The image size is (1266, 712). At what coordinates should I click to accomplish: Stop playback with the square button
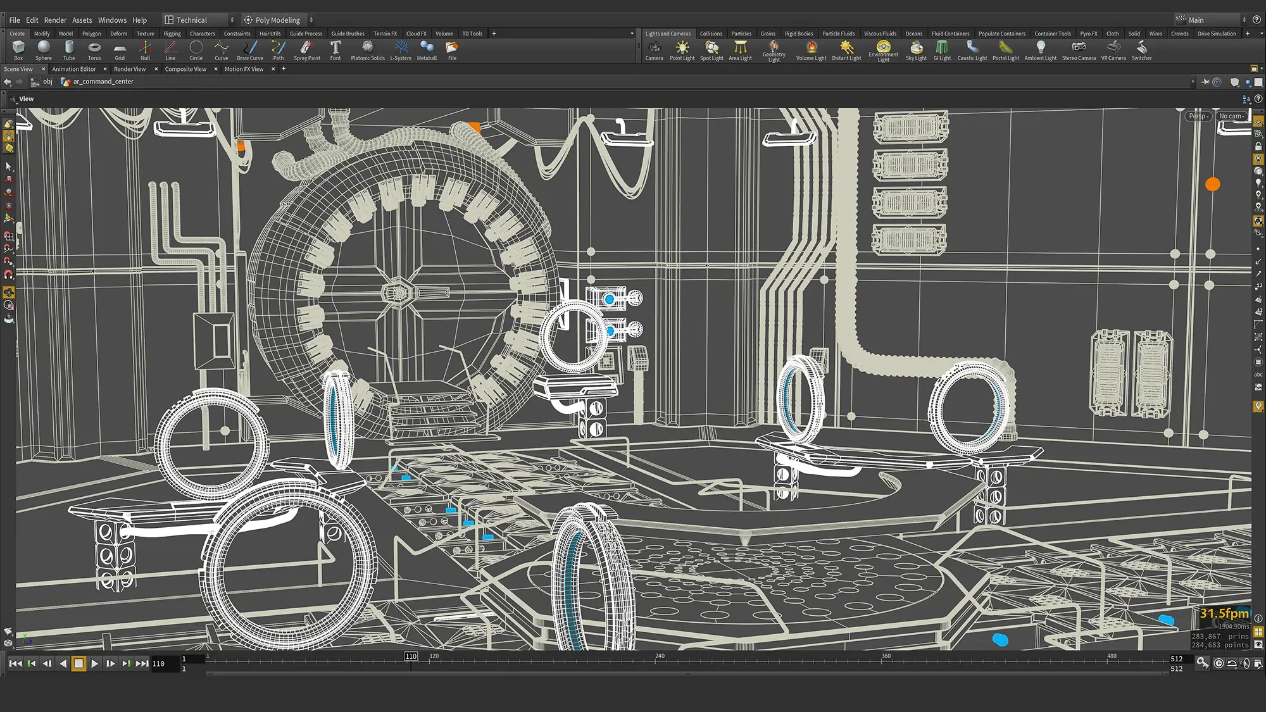pyautogui.click(x=78, y=664)
